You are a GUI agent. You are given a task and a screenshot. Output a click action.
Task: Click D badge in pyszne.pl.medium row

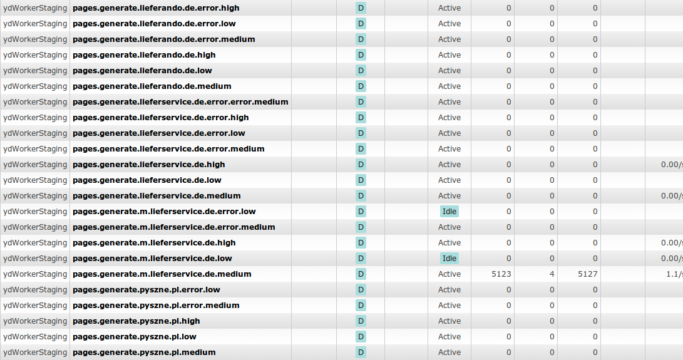(x=361, y=352)
